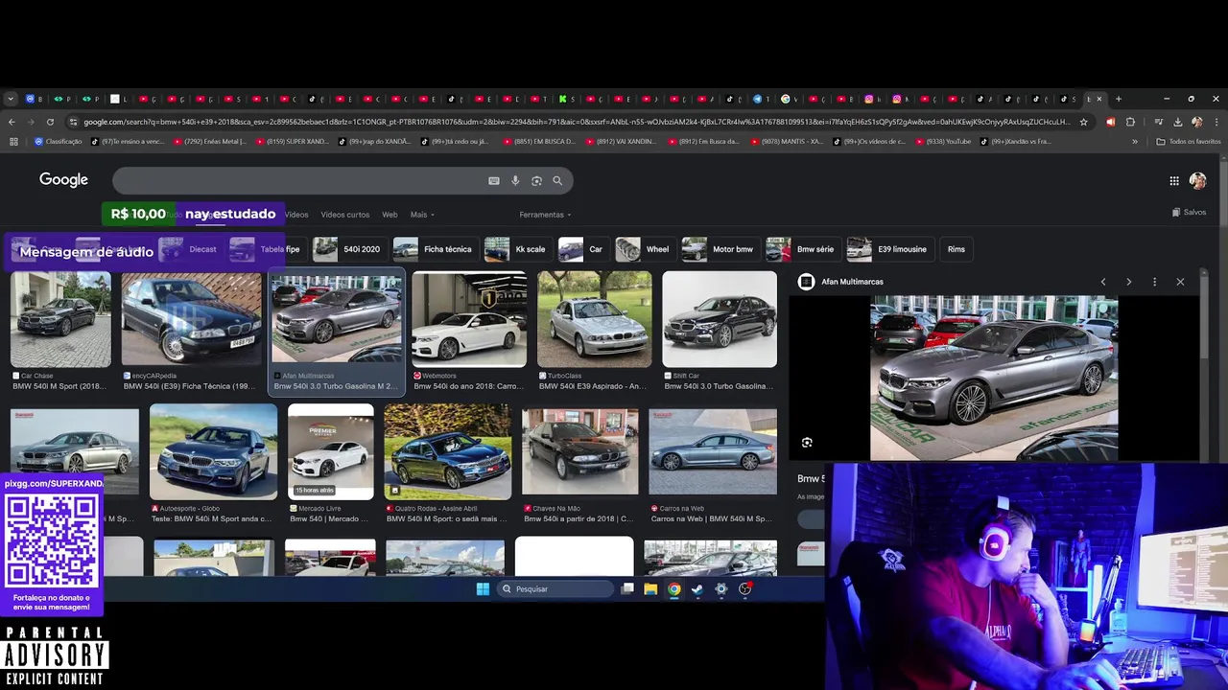The width and height of the screenshot is (1228, 690).
Task: Open Steam from the taskbar
Action: tap(697, 588)
